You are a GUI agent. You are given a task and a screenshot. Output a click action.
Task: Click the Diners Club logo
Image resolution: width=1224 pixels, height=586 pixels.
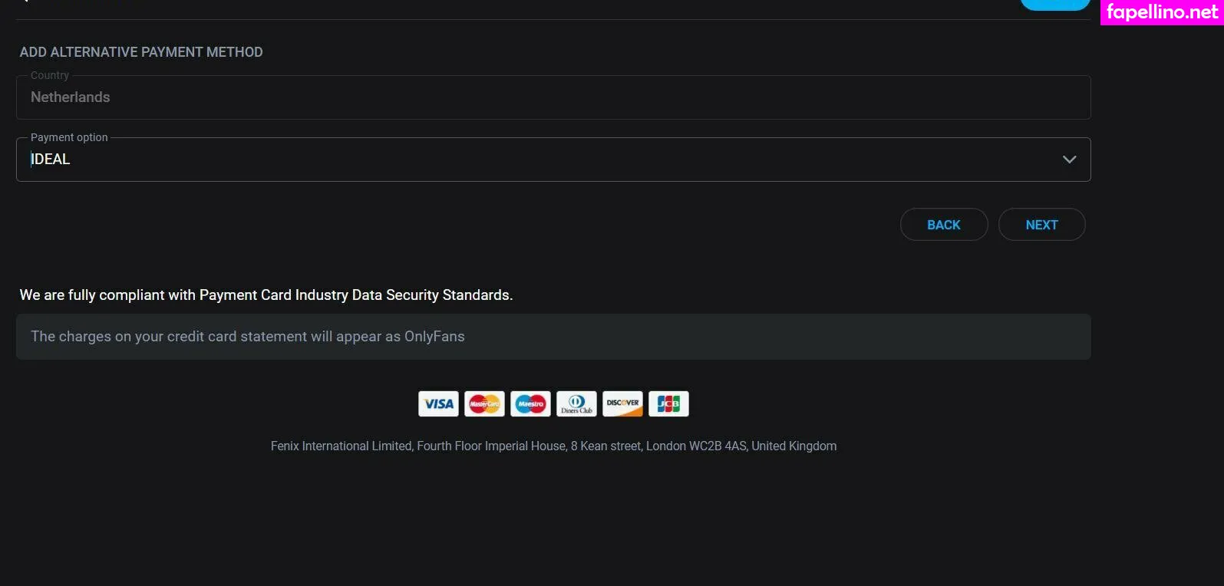point(576,403)
